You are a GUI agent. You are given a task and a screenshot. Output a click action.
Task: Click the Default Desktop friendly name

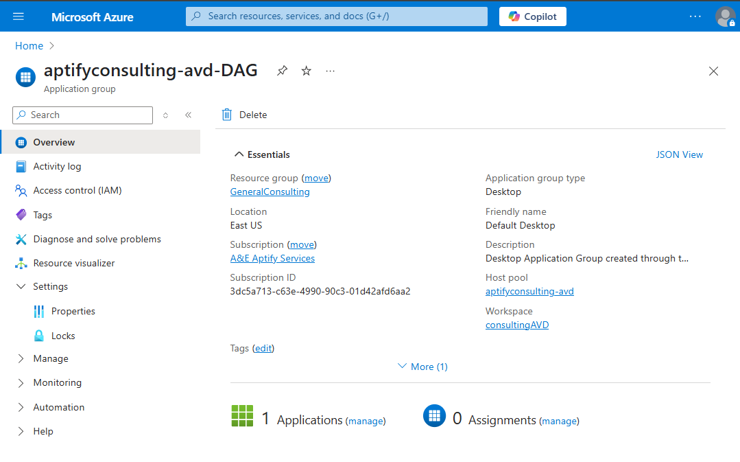[520, 225]
